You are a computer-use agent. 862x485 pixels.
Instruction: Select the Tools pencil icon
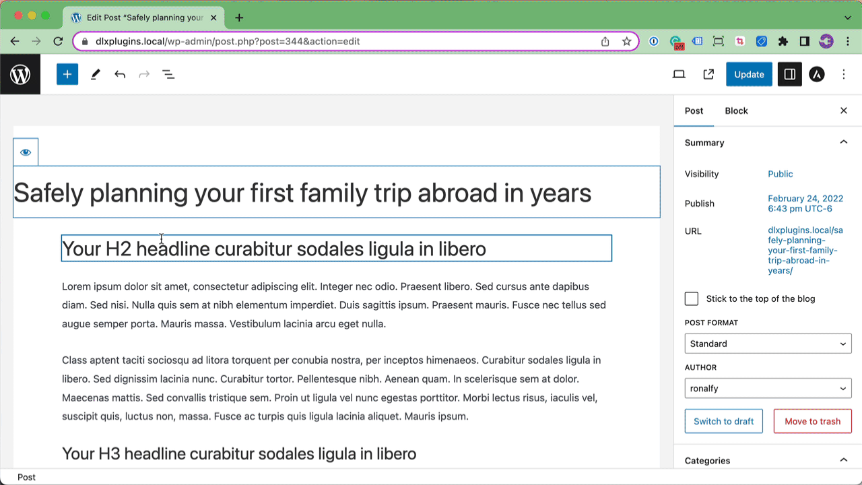pos(95,74)
